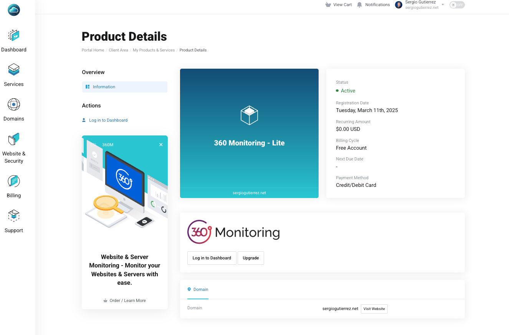
Task: Click the Log in to Dashboard button
Action: [x=212, y=258]
